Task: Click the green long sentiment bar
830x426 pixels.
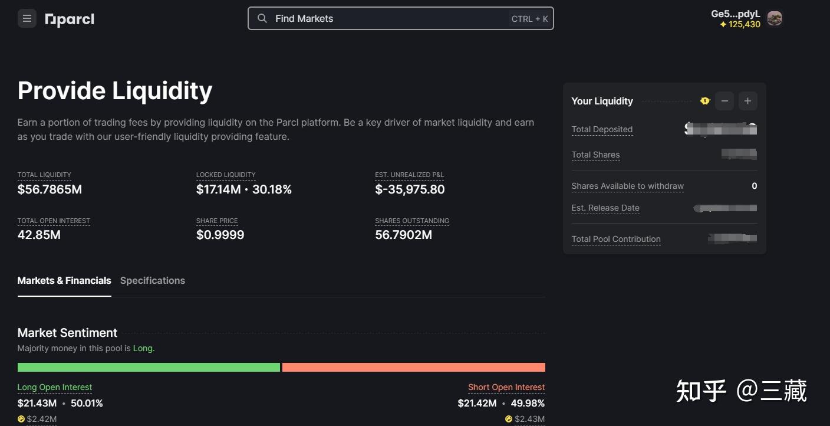Action: tap(149, 368)
